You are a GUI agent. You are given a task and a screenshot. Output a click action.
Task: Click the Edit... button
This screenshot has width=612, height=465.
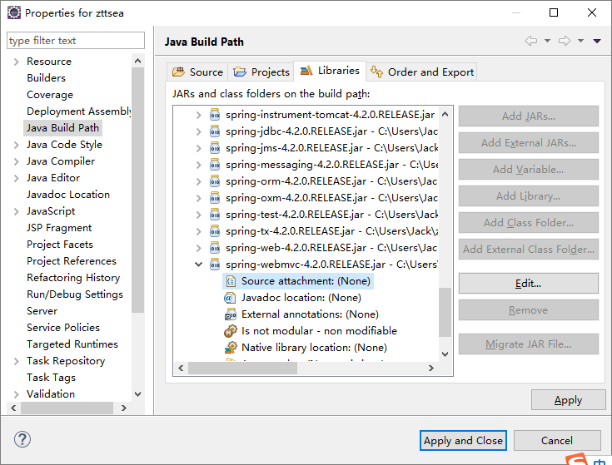tap(528, 284)
